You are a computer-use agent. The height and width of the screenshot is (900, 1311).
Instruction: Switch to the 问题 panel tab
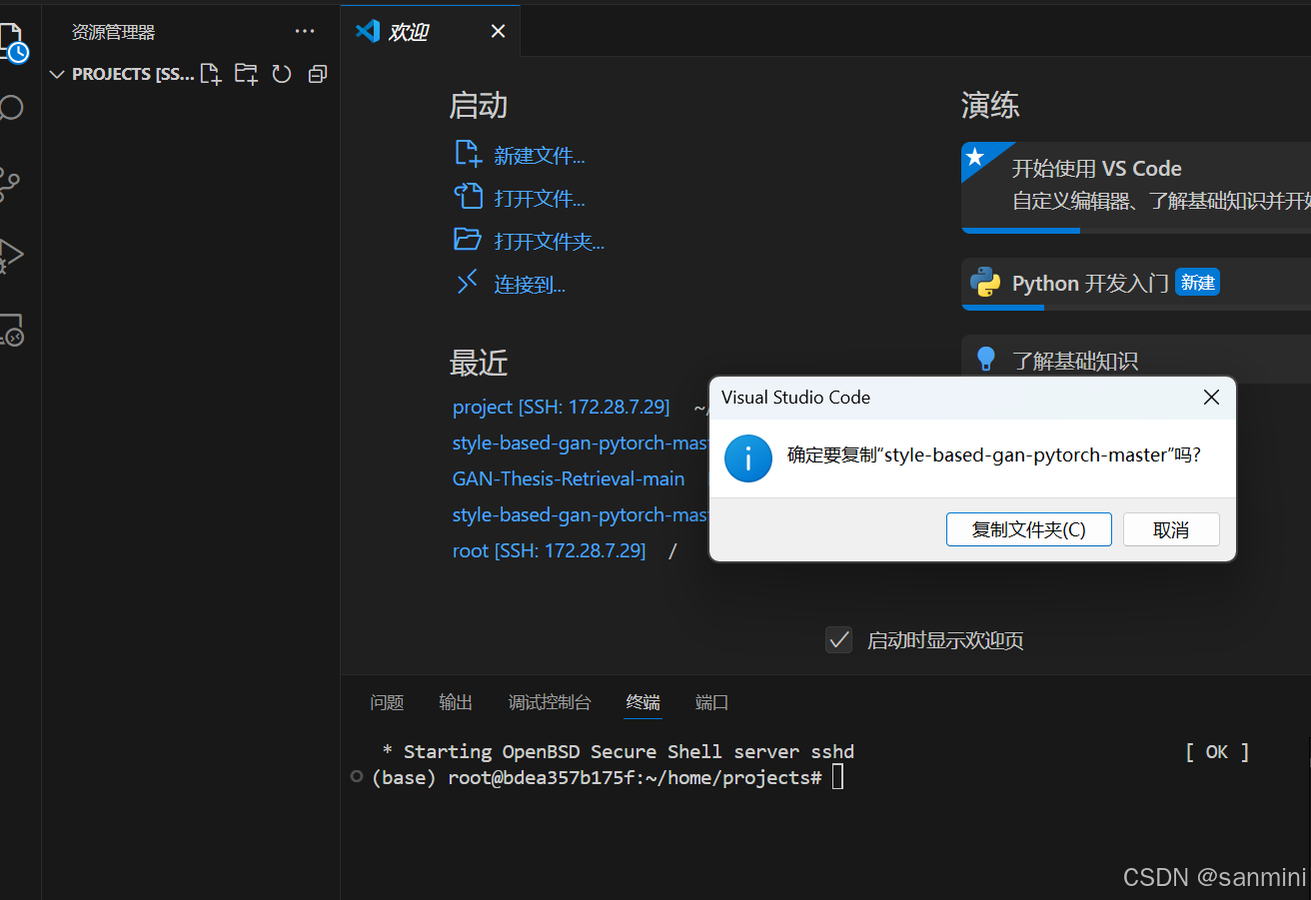click(387, 702)
